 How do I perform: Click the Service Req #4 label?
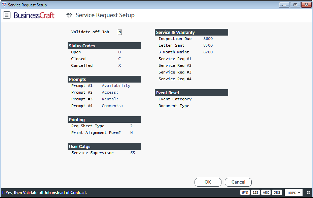coord(175,79)
